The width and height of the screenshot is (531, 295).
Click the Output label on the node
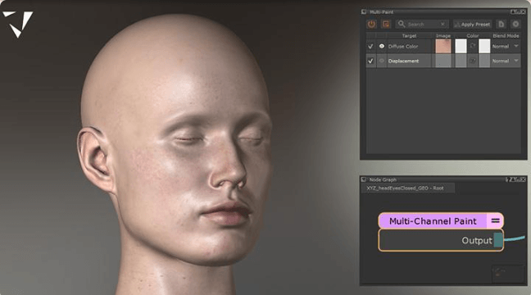tap(477, 240)
